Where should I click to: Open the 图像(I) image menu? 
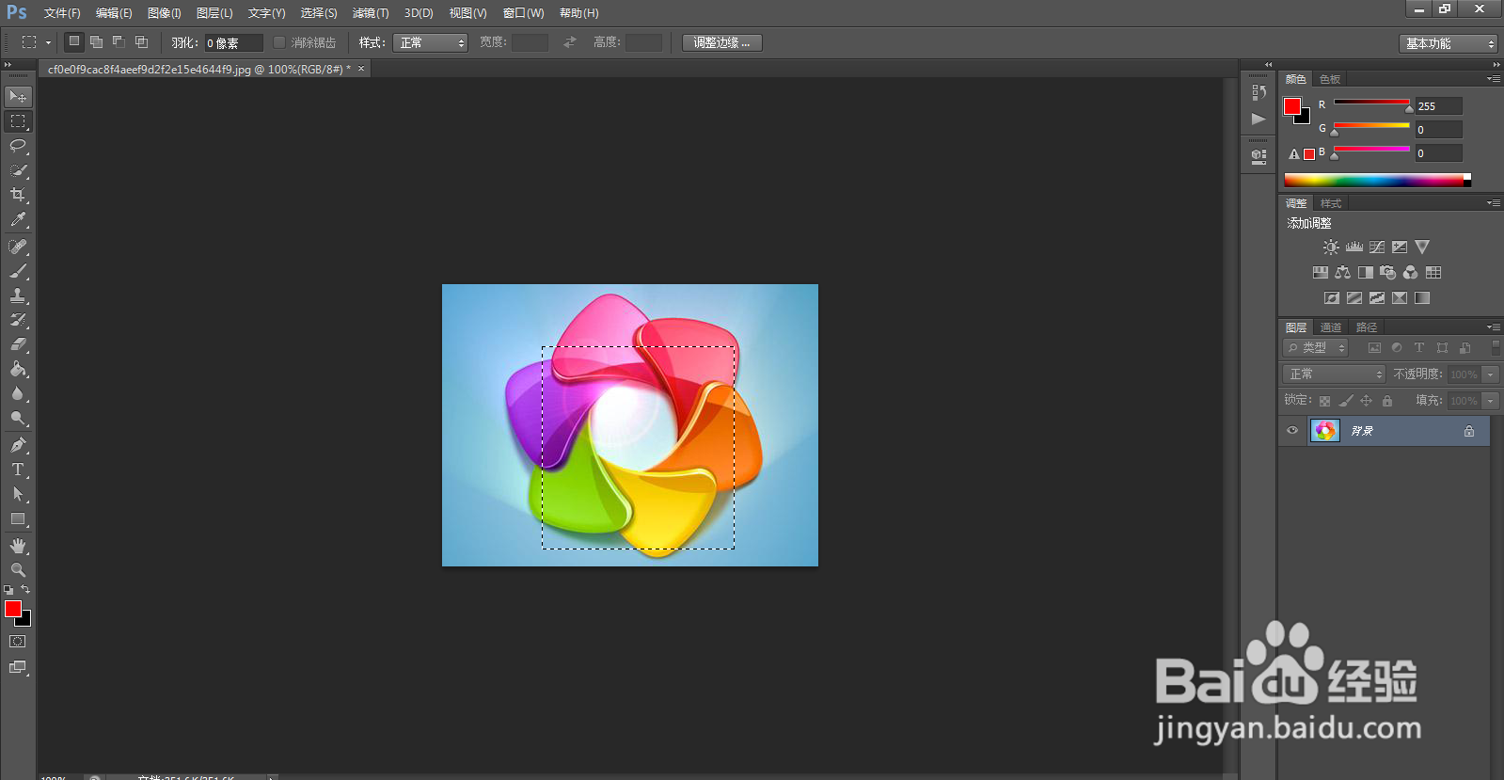tap(164, 13)
